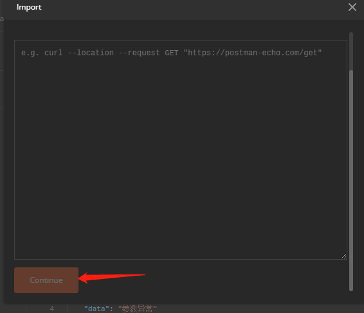Close the Import dialog with the X icon

352,7
